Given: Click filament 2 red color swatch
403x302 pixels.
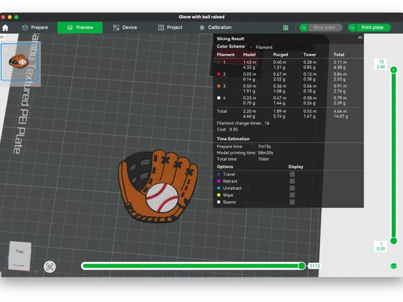Looking at the screenshot, I should click(219, 74).
